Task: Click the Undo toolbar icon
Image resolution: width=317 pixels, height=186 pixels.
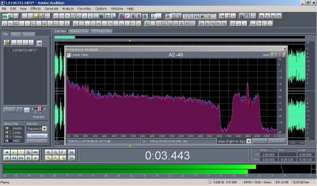Action: pyautogui.click(x=56, y=16)
